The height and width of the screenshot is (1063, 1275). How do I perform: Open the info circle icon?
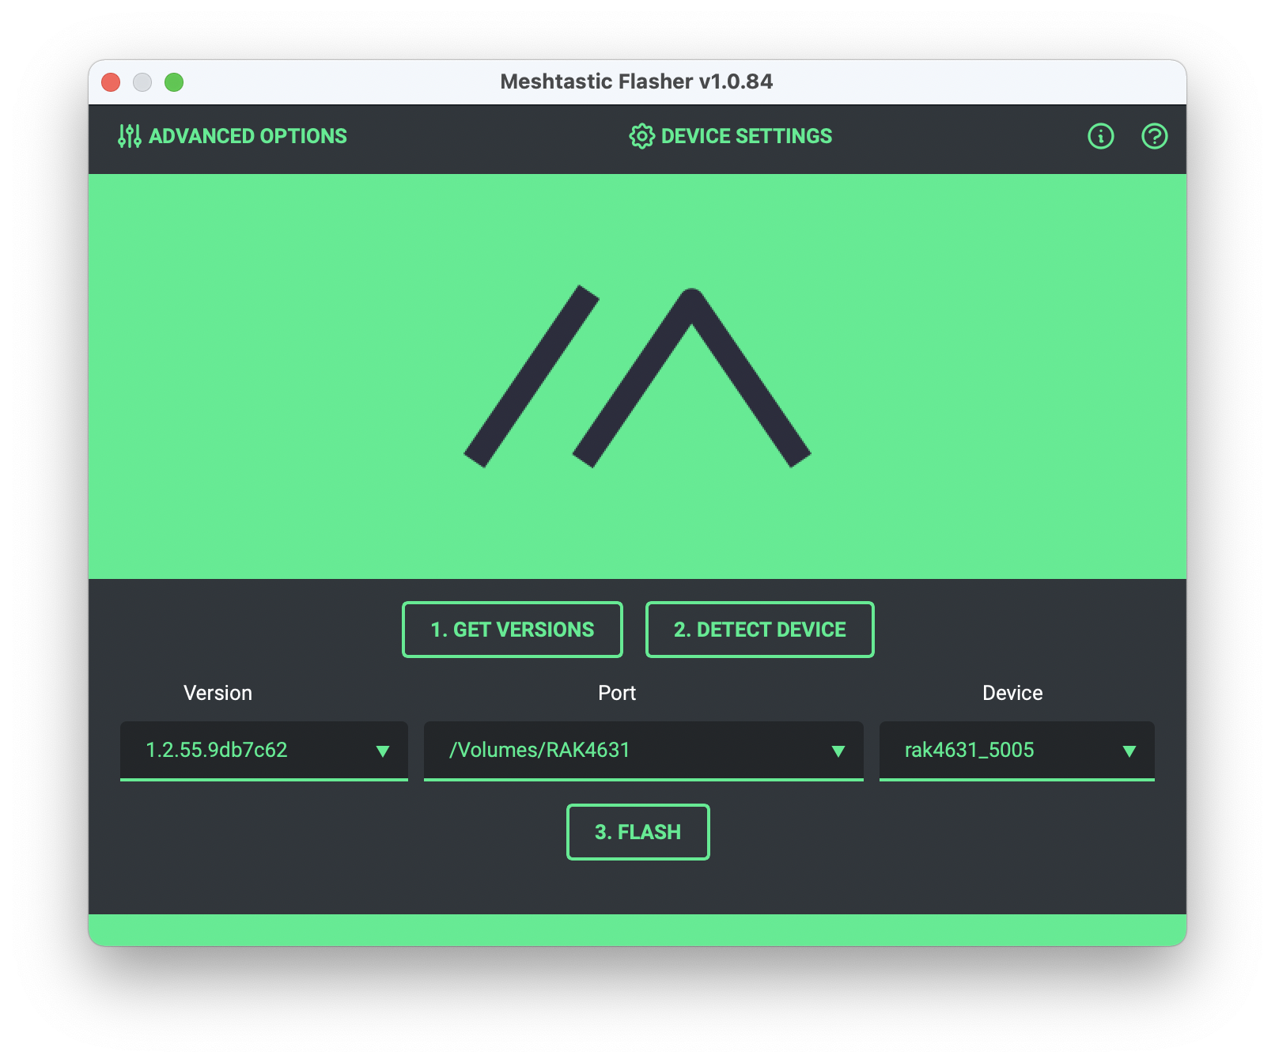(x=1100, y=136)
